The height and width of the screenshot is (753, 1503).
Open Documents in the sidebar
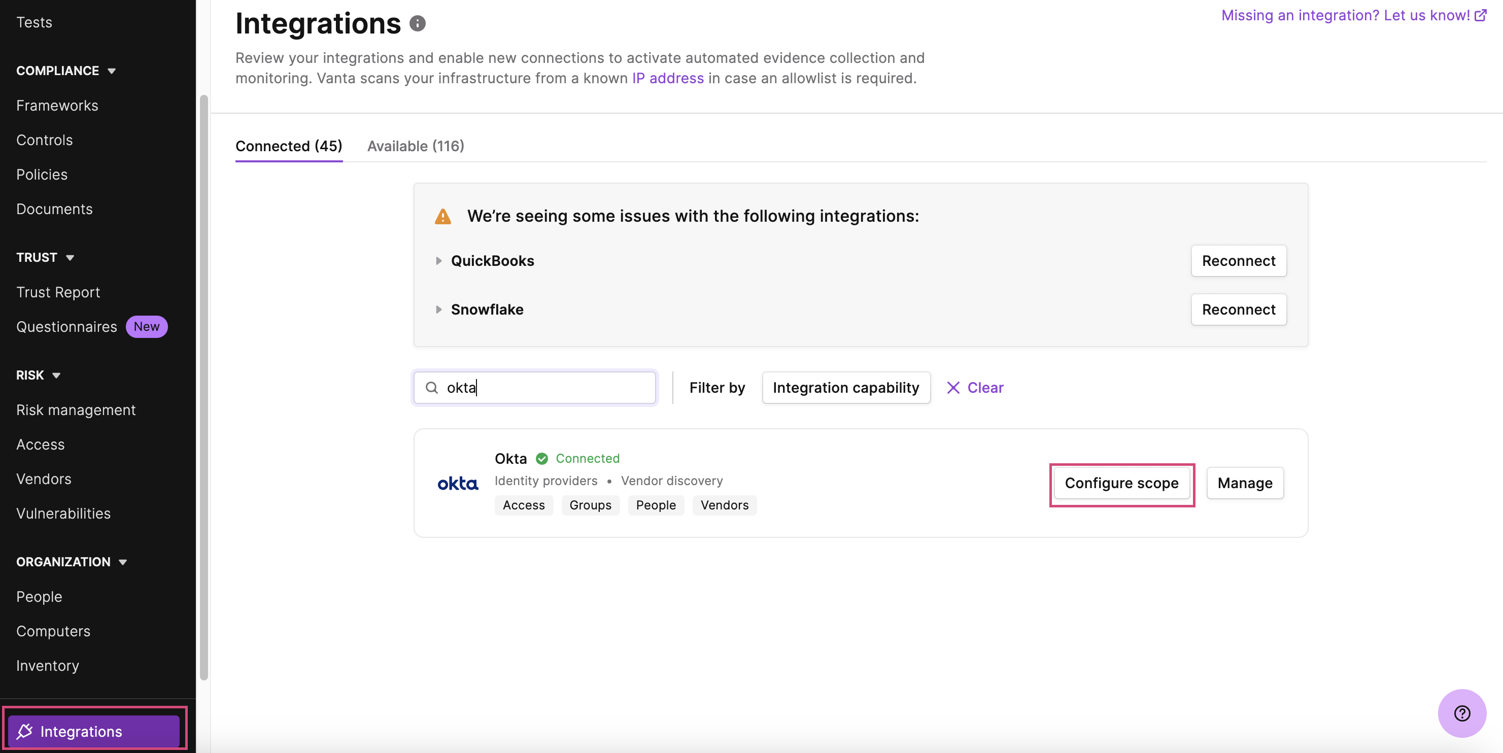(54, 209)
